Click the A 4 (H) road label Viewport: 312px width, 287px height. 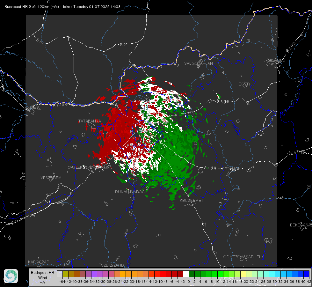[210, 168]
